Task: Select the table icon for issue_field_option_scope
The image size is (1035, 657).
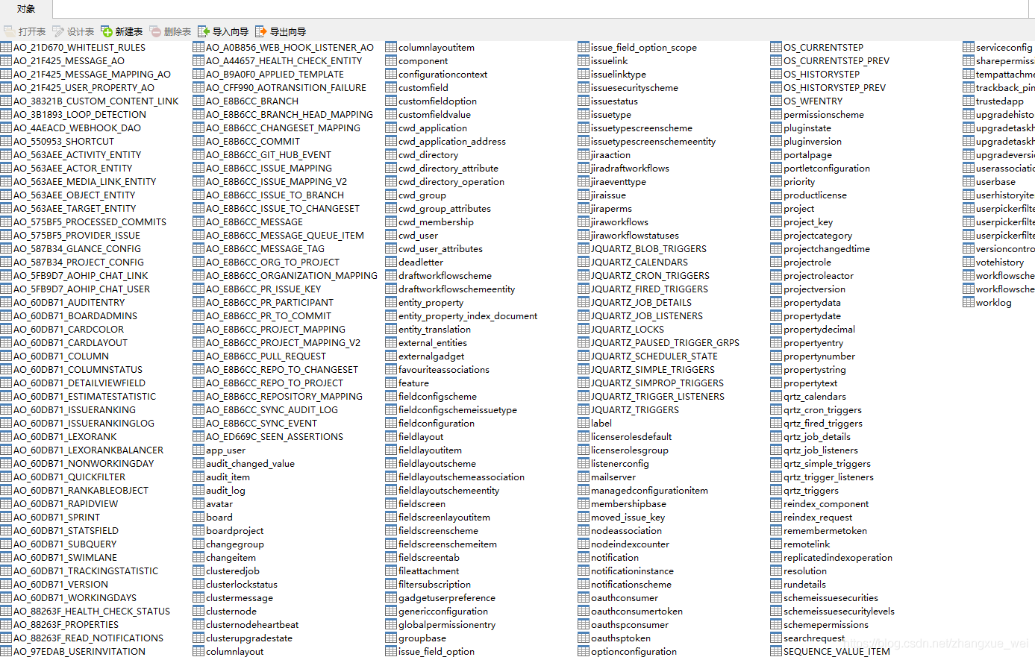Action: [x=584, y=47]
